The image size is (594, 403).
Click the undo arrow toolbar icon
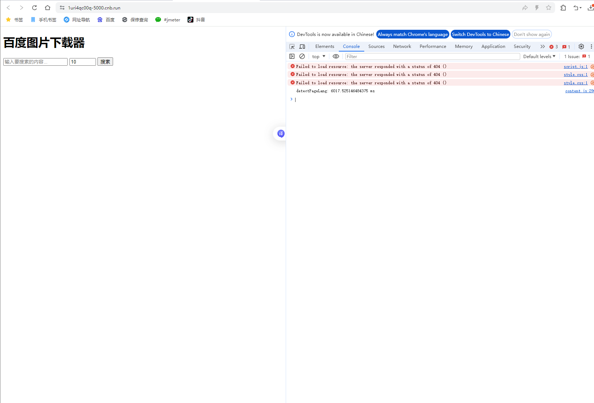[x=577, y=8]
